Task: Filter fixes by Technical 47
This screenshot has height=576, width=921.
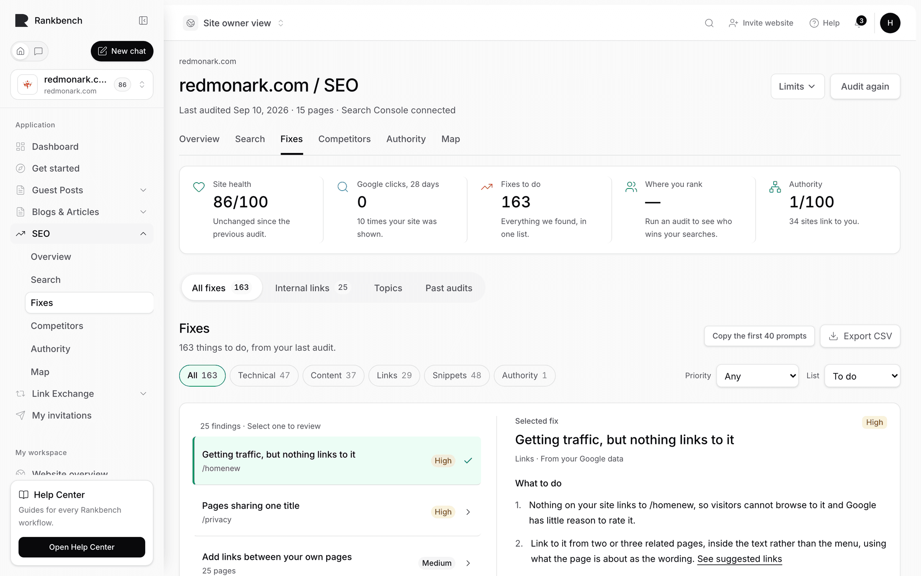Action: [x=264, y=376]
